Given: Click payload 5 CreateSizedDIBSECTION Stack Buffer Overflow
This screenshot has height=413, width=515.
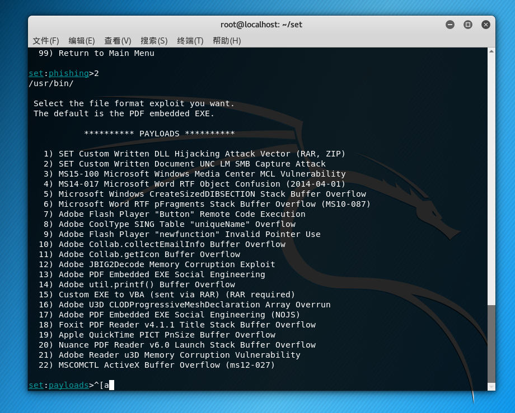Looking at the screenshot, I should [205, 194].
